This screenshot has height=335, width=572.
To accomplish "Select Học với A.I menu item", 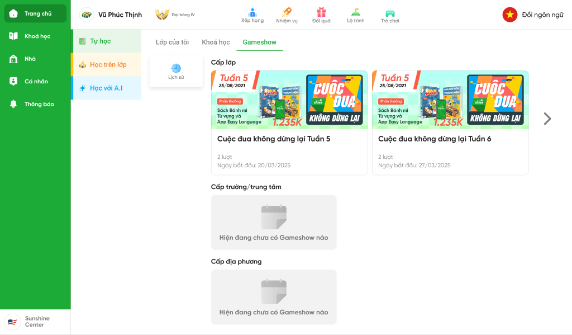I will coord(107,88).
